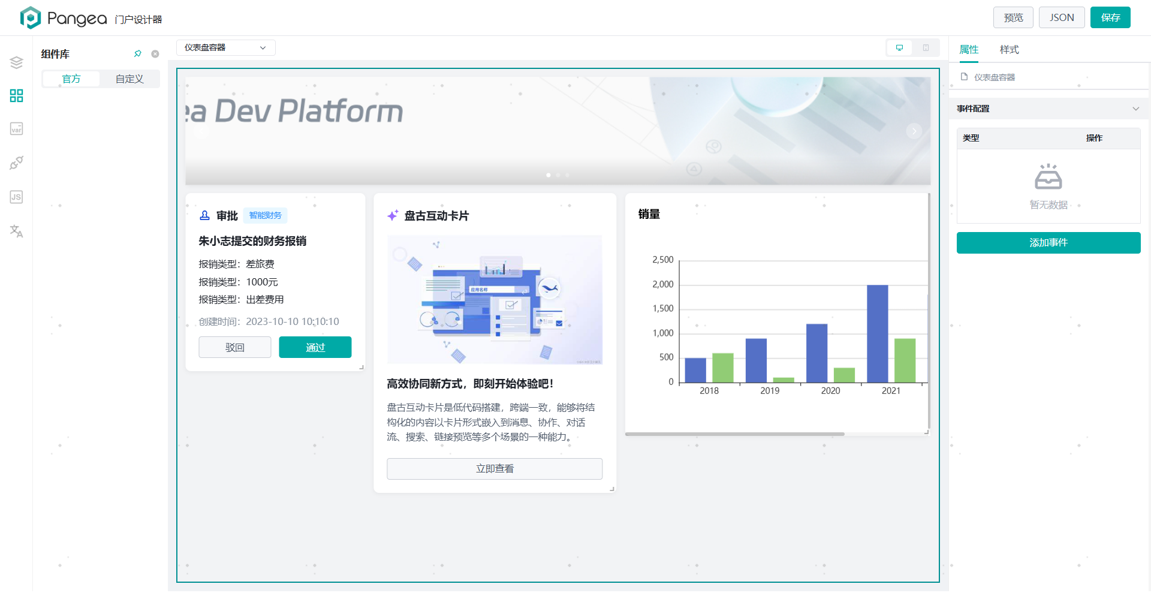Click the 组件库 panel title
This screenshot has height=593, width=1151.
[55, 54]
